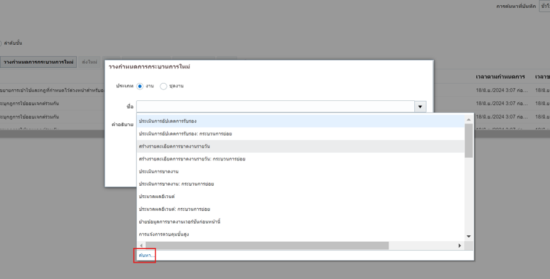Click the 'ค้นหา...' search link

tap(145, 255)
